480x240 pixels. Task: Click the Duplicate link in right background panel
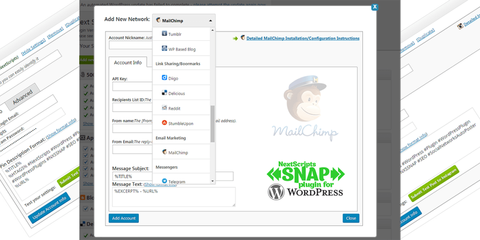(426, 36)
